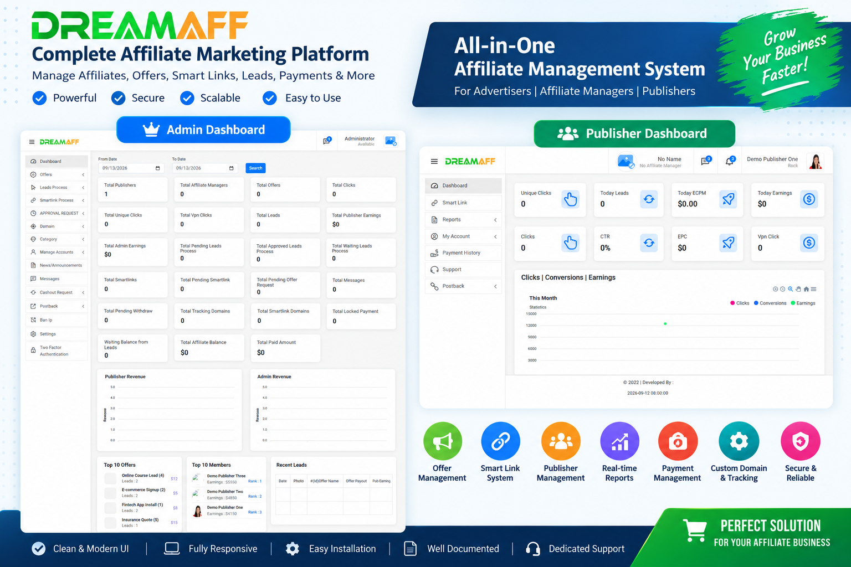Toggle the Clicks series in chart legend

(740, 303)
